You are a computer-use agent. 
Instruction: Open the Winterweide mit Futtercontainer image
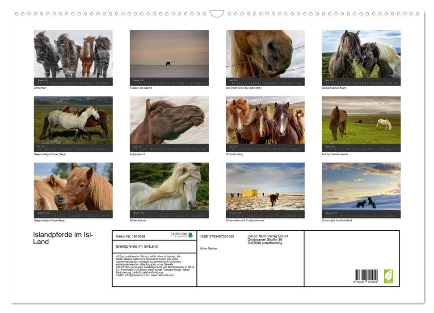click(265, 186)
